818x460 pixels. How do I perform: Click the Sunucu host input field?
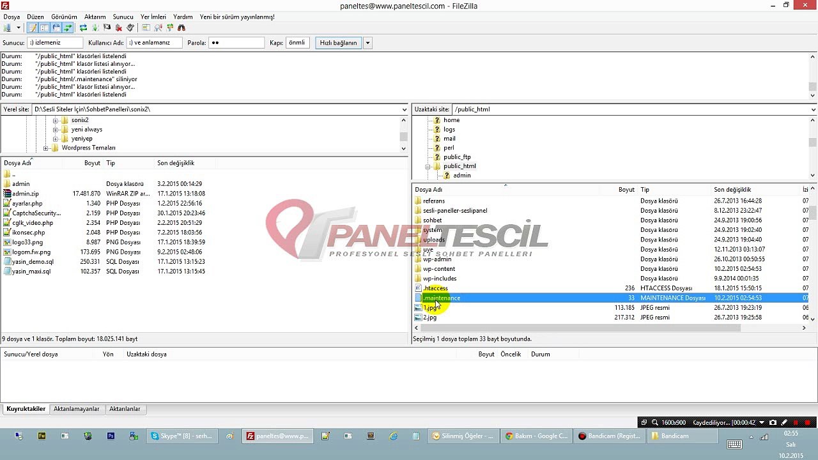(55, 43)
